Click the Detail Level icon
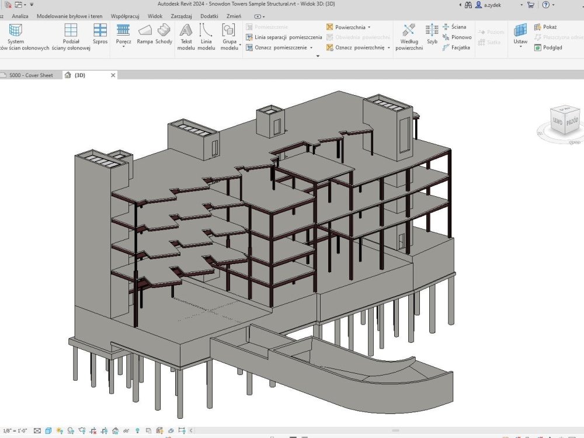Screen dimensions: 584x438 click(x=37, y=430)
